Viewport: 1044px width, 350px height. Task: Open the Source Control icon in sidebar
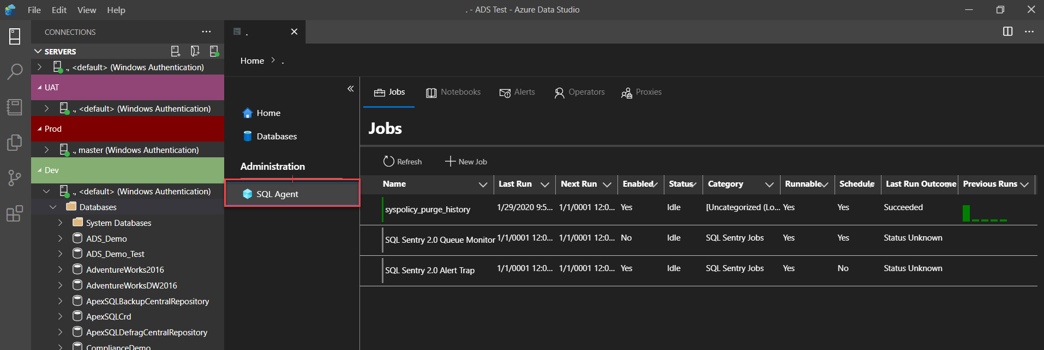(15, 177)
